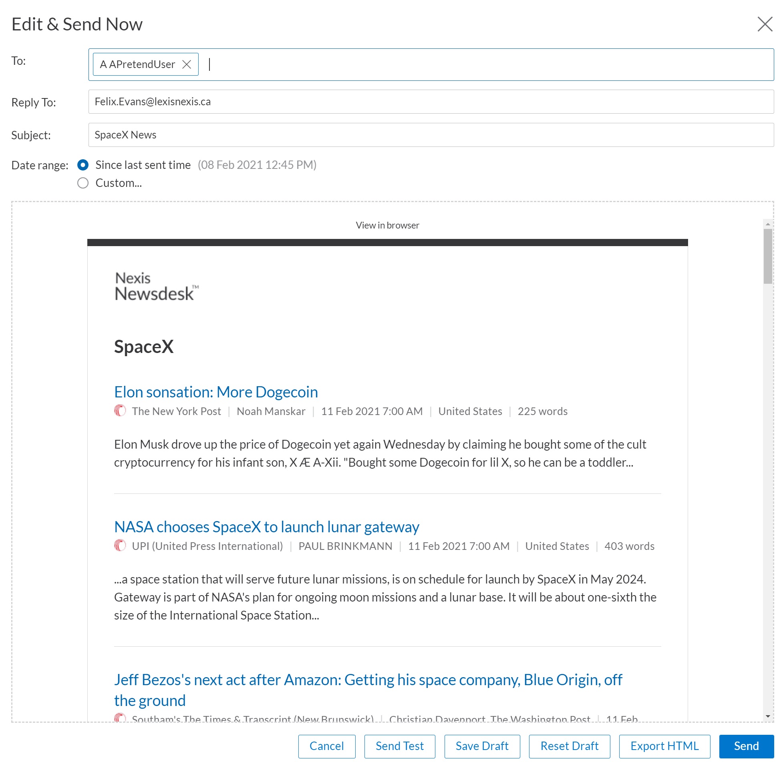Click the blue Send button
The image size is (783, 762).
(x=746, y=746)
